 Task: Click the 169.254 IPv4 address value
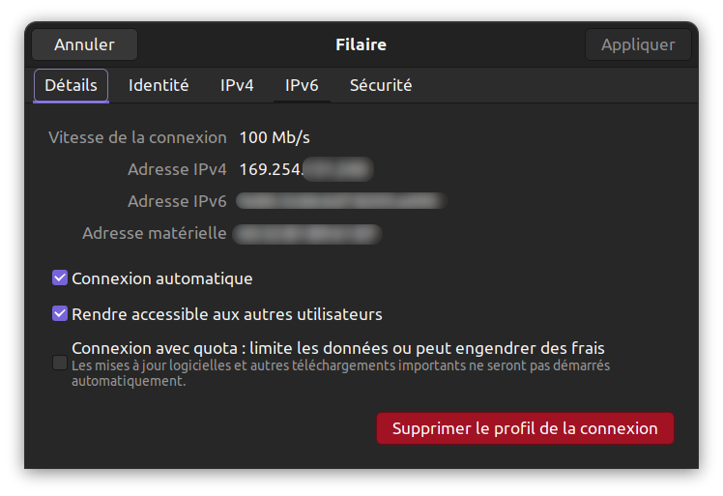click(306, 169)
